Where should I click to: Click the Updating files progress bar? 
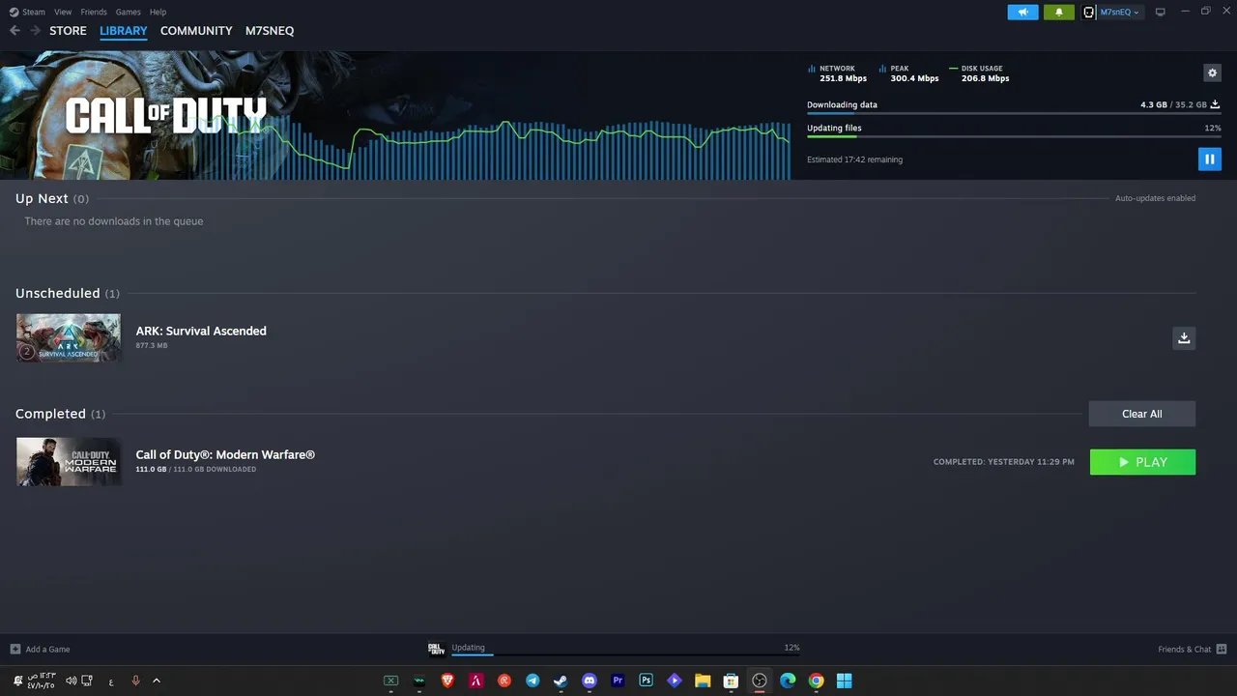[1014, 136]
